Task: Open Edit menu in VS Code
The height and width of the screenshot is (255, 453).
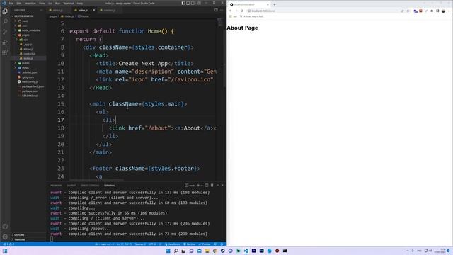Action: pyautogui.click(x=19, y=3)
